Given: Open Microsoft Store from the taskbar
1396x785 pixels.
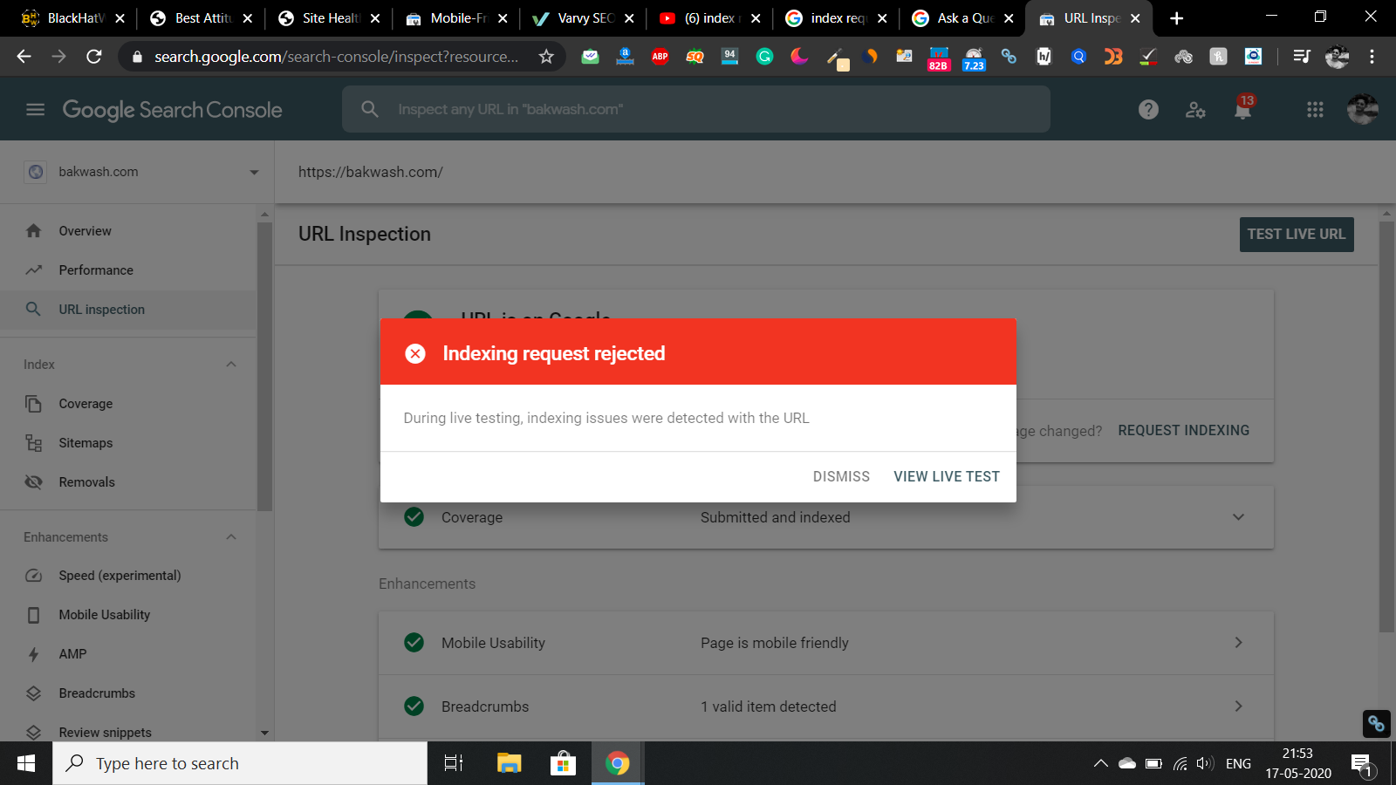Looking at the screenshot, I should [563, 764].
